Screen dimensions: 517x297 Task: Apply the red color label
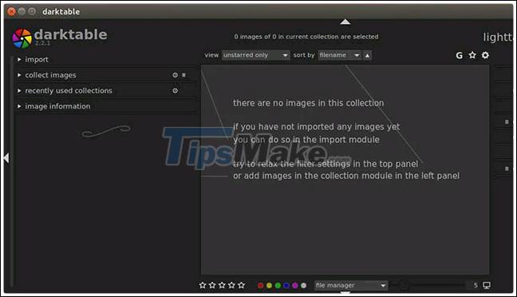(260, 286)
